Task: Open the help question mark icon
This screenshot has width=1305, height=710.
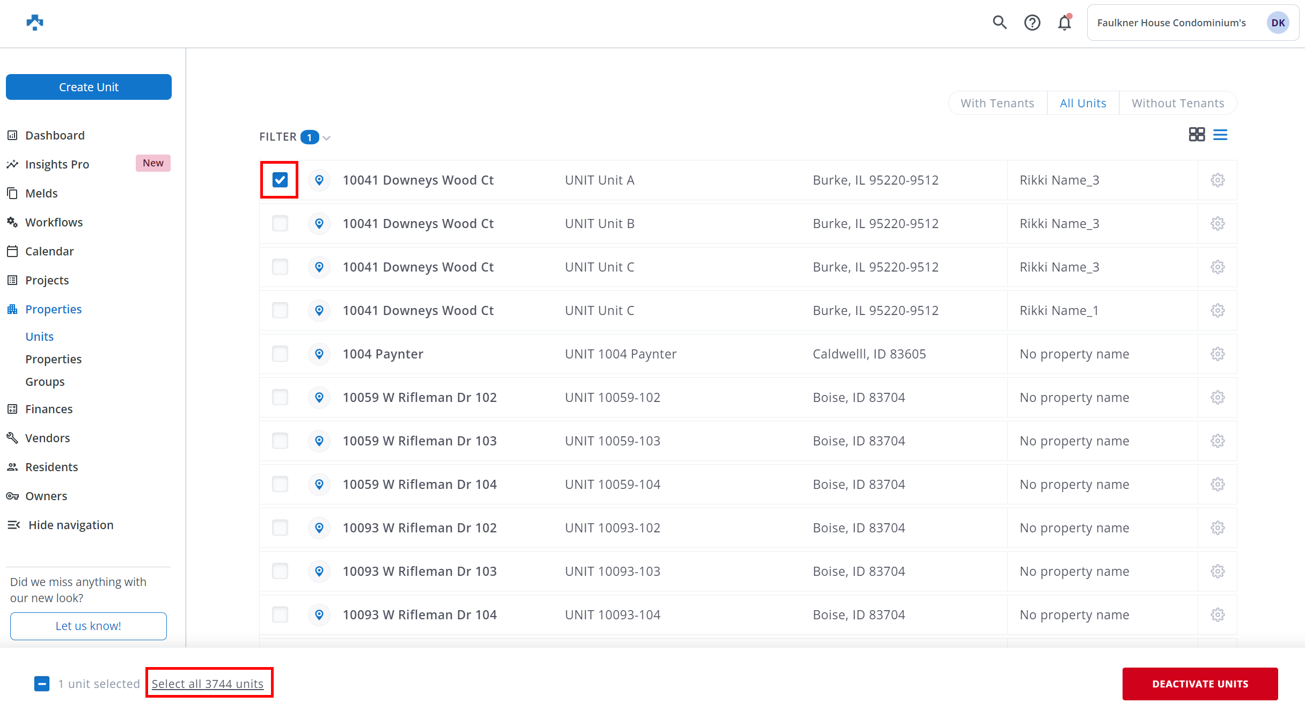Action: click(x=1032, y=23)
